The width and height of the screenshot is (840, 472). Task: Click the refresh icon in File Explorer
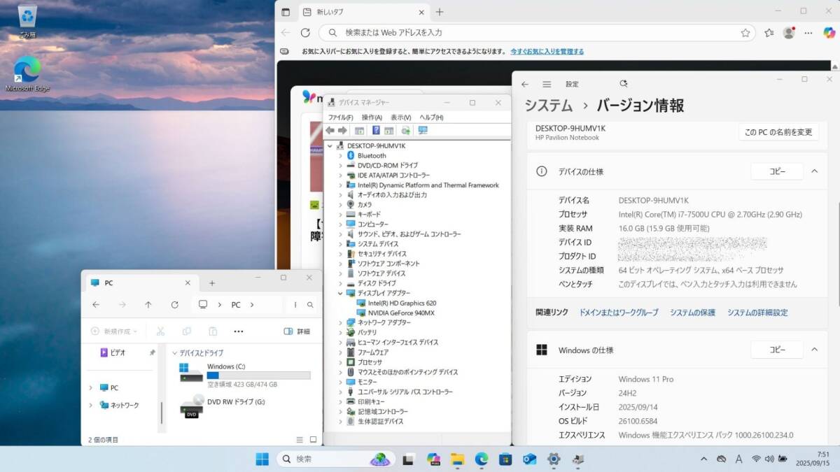click(174, 305)
